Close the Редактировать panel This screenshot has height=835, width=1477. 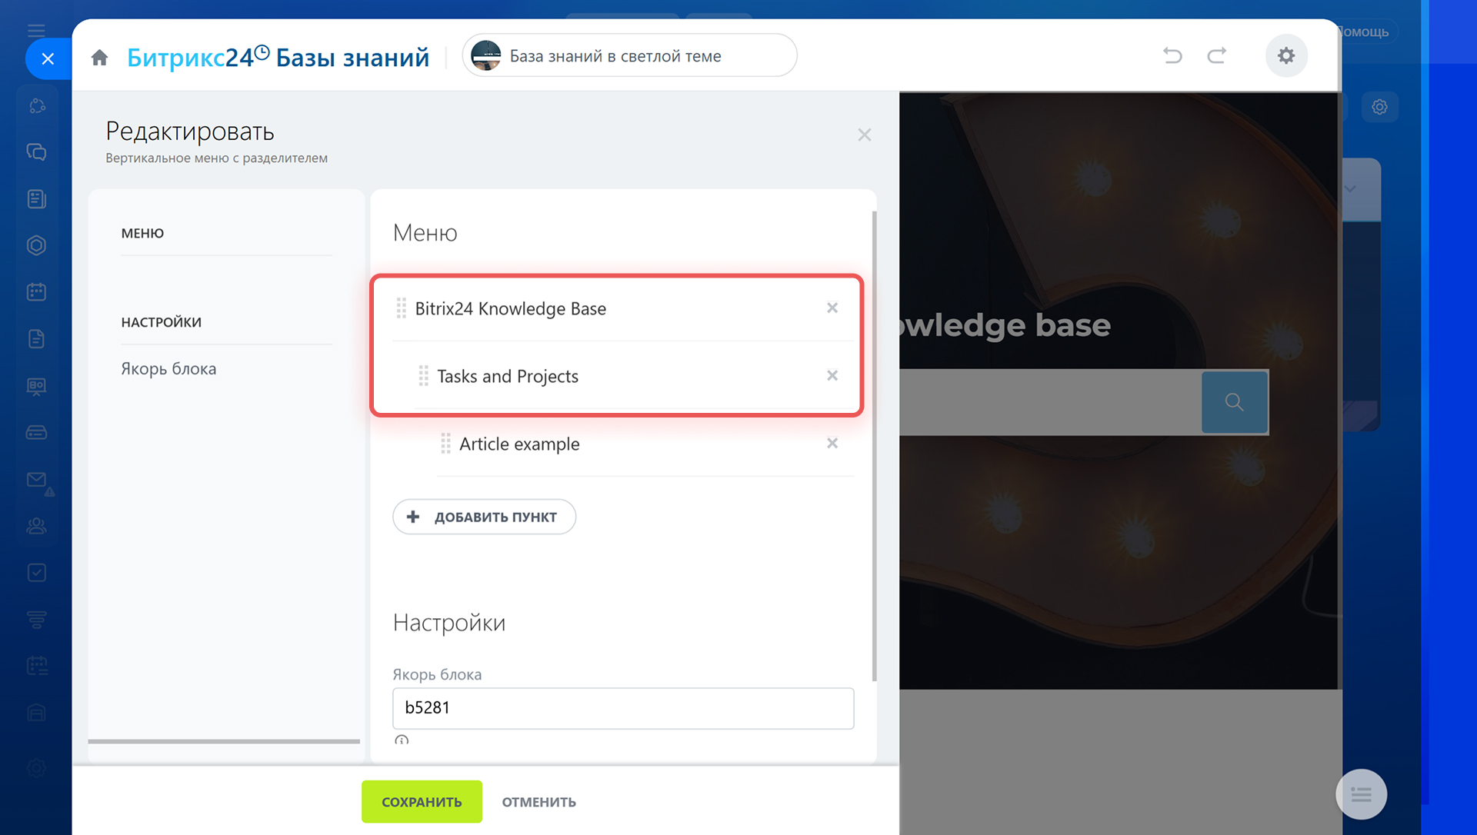point(865,135)
